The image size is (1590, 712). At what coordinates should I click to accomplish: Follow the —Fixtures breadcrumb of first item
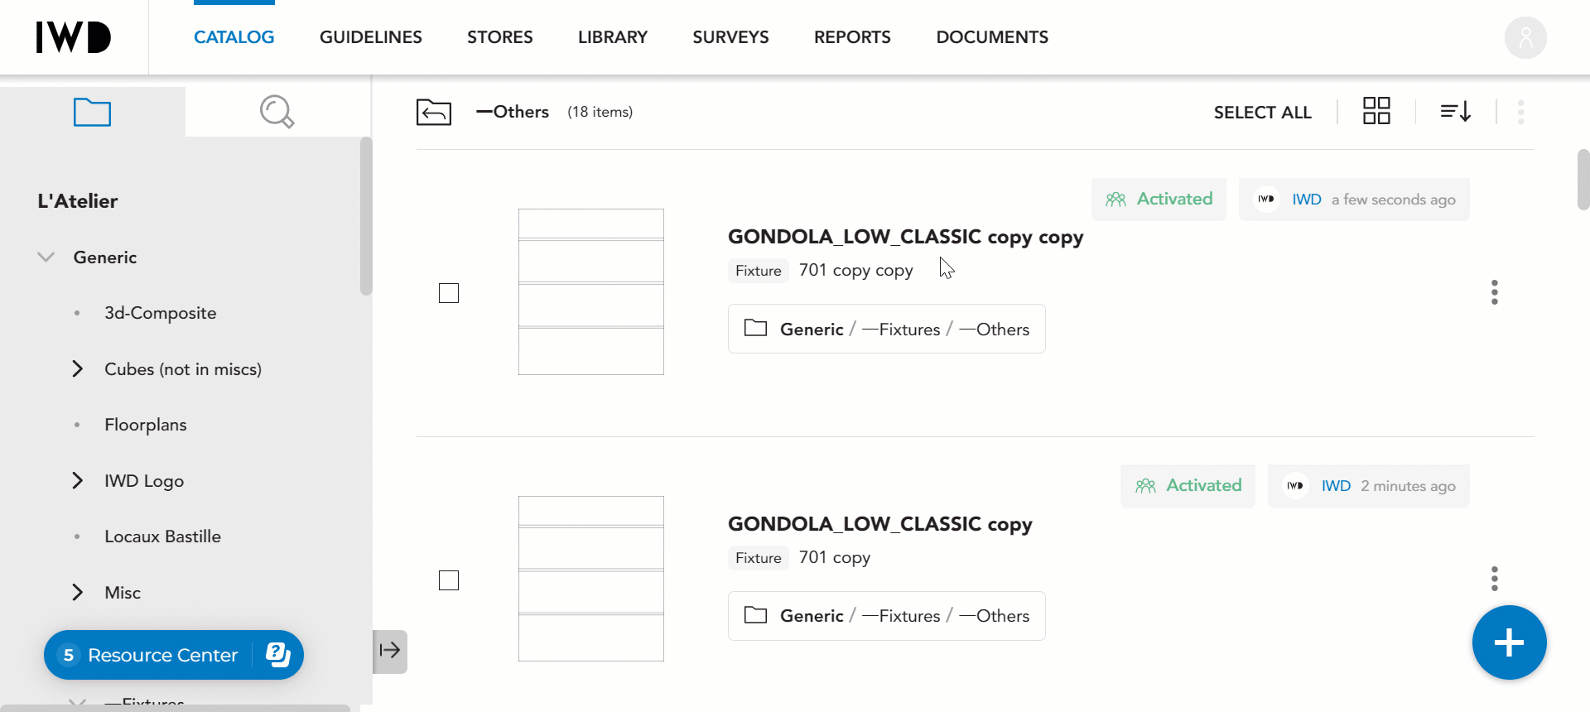pos(901,330)
